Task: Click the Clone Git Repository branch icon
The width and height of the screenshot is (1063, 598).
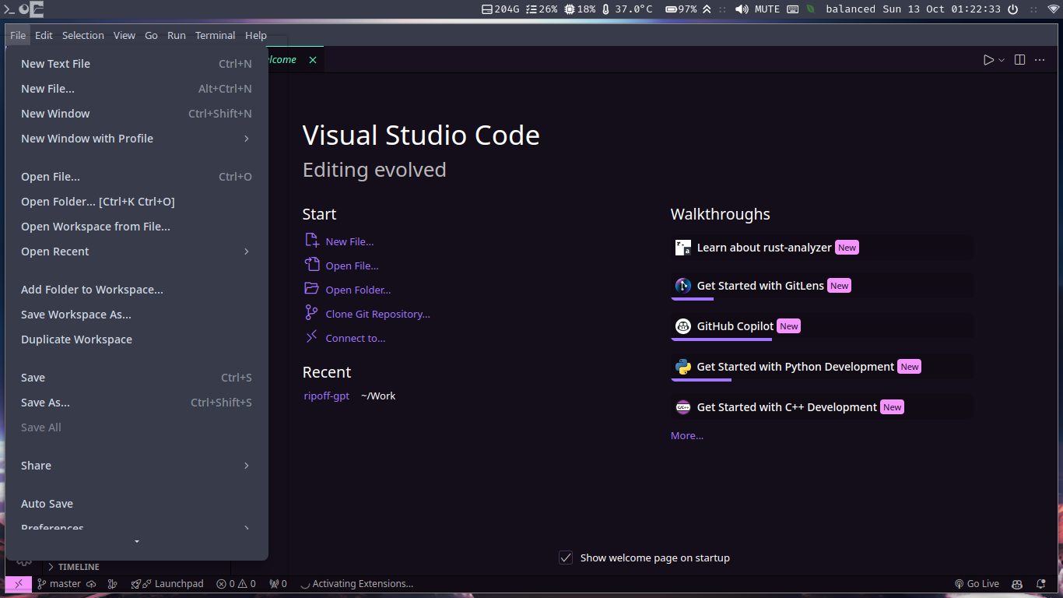Action: point(311,313)
